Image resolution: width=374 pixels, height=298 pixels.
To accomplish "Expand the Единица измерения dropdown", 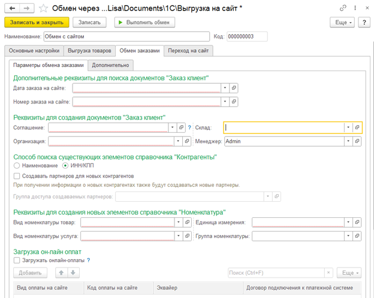I will pos(348,222).
